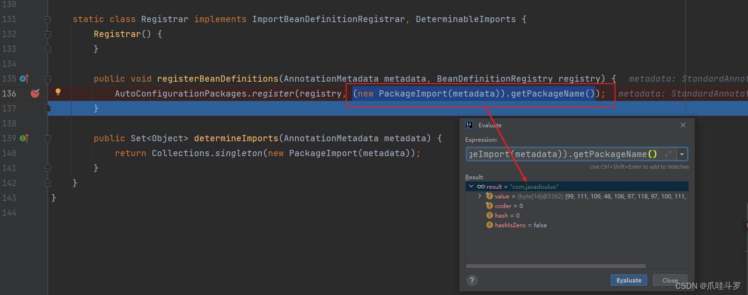Viewport: 748px width, 295px height.
Task: Collapse the Registrar constructor fold at line 132
Action: (x=48, y=35)
